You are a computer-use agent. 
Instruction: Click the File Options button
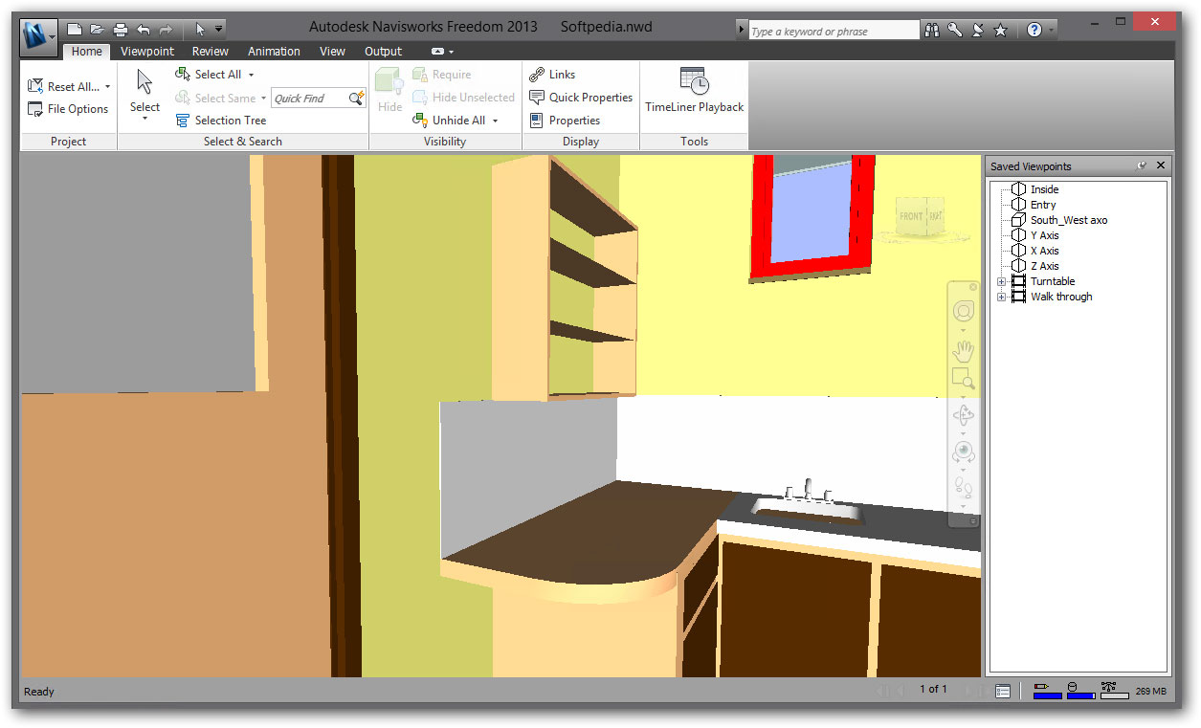click(68, 109)
